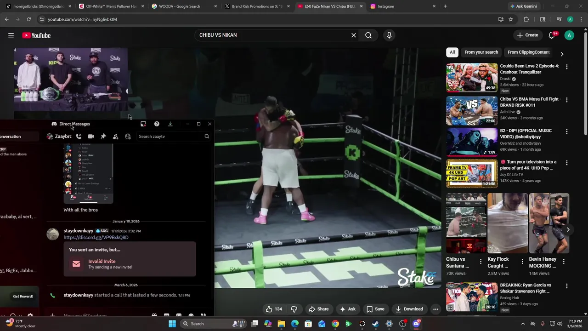Select From ClippingContent chip
The image size is (588, 331).
tap(528, 52)
